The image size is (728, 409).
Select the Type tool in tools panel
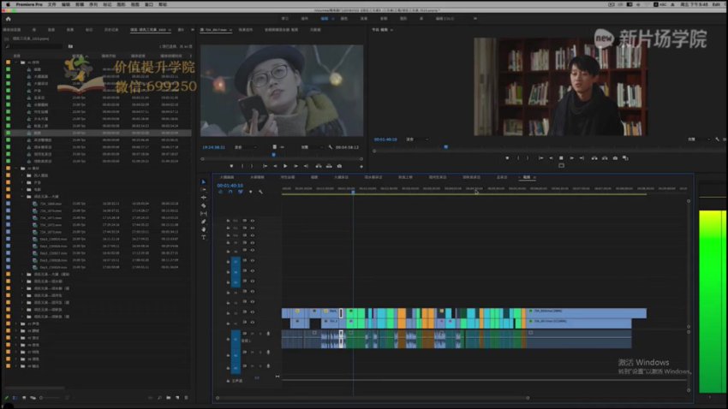[x=203, y=236]
